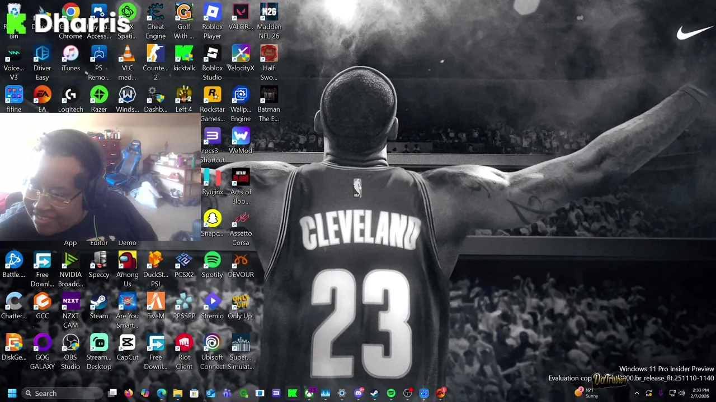Open Acts of Blood desktop shortcut

click(241, 186)
